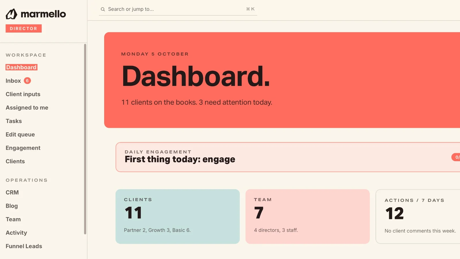Click the WORKSPACE section label
Viewport: 460px width, 259px height.
26,55
